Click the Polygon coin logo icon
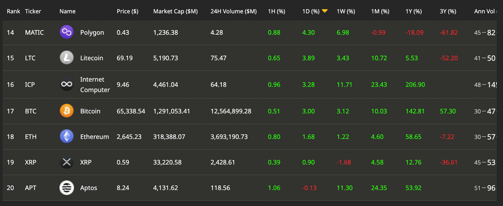 click(66, 32)
